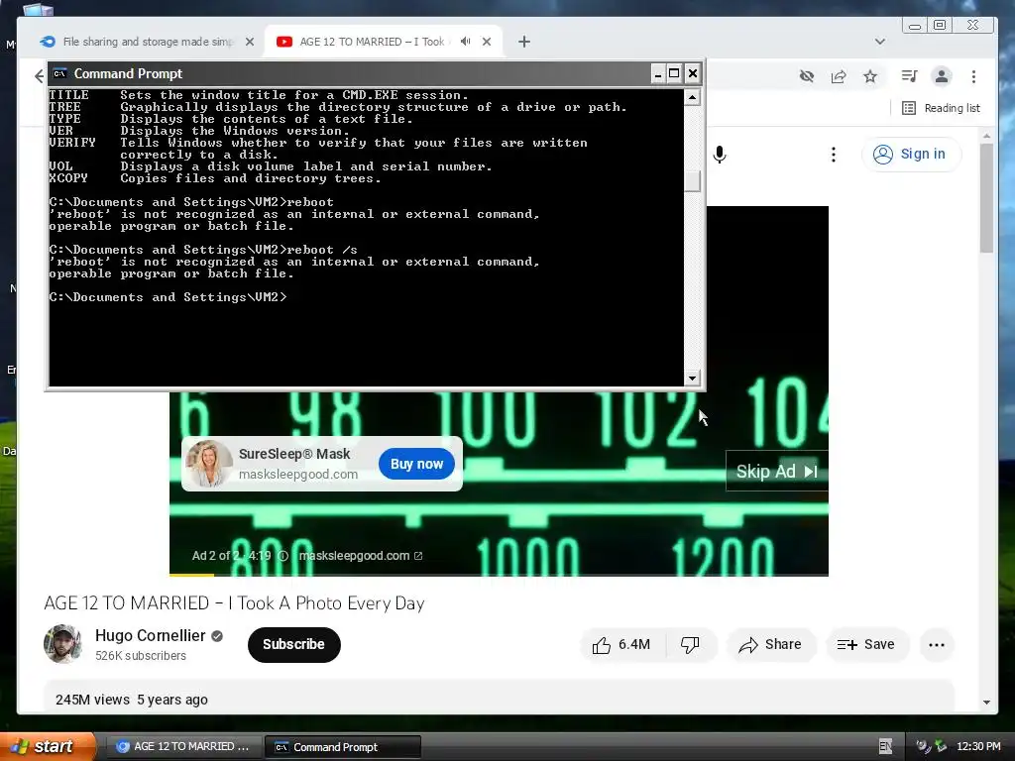Close the AGE 12 TO MARRIED tab
This screenshot has height=761, width=1015.
pos(487,42)
